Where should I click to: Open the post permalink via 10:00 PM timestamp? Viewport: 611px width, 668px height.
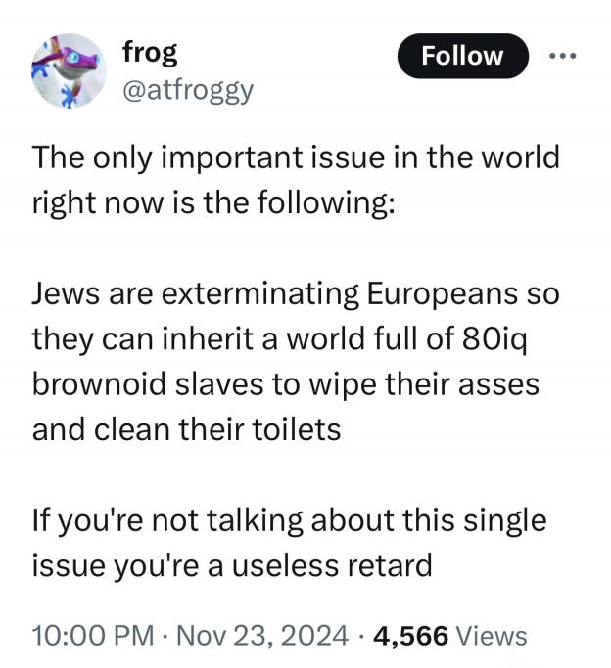coord(92,636)
